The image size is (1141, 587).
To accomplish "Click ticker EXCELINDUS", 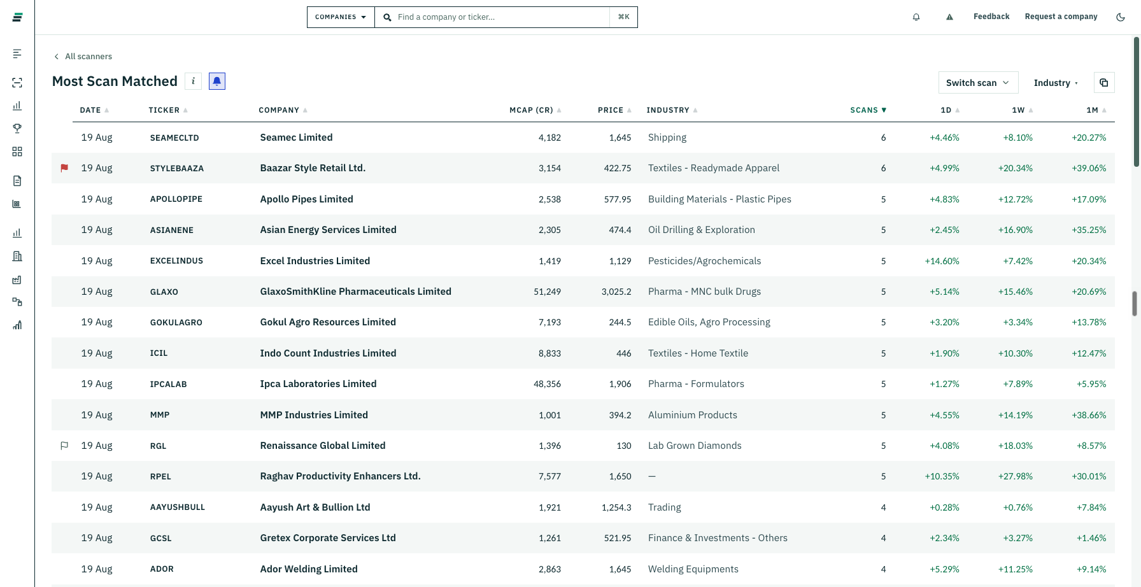I will coord(176,261).
